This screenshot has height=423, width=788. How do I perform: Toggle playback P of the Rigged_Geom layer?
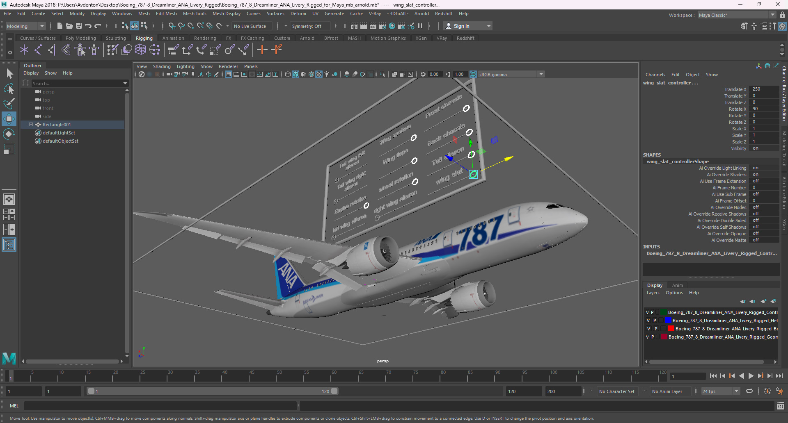click(x=653, y=337)
